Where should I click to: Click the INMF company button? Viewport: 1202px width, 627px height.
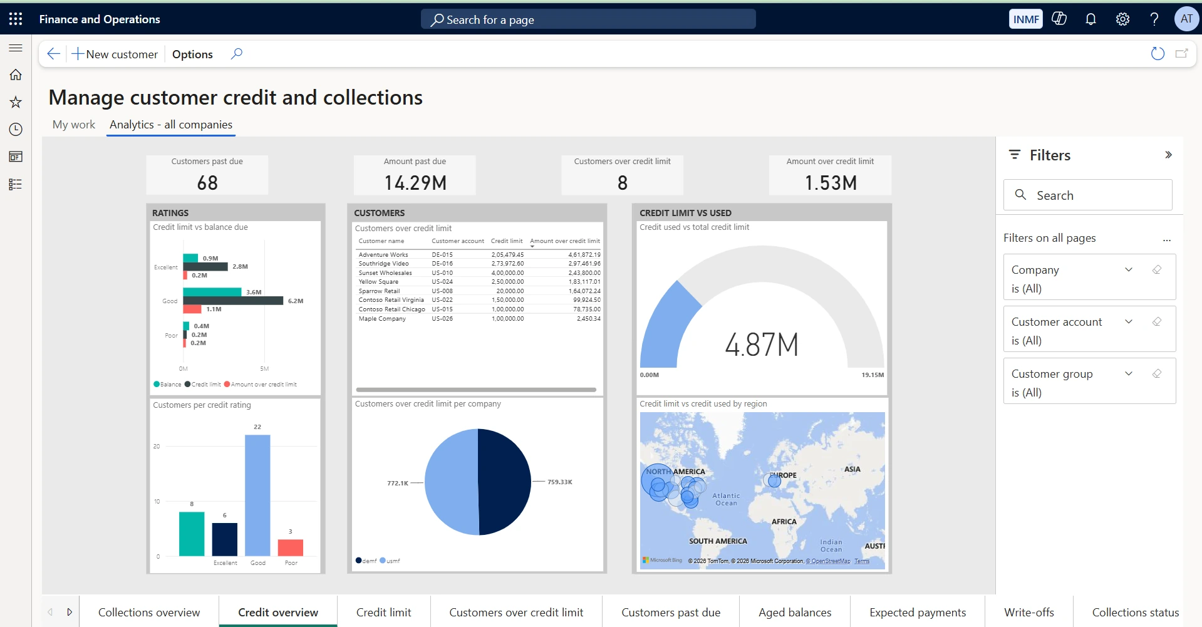pyautogui.click(x=1026, y=19)
